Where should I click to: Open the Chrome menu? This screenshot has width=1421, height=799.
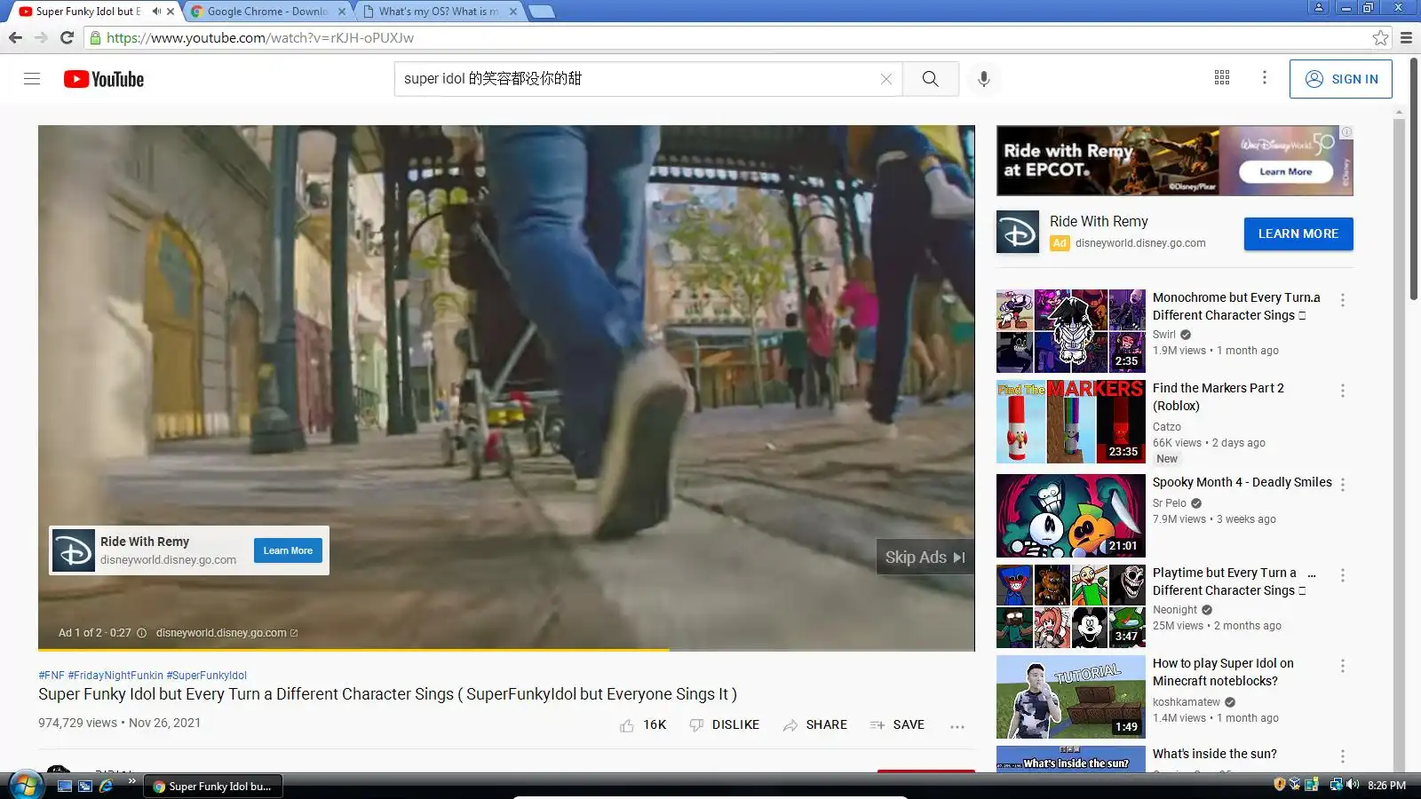[x=1406, y=37]
